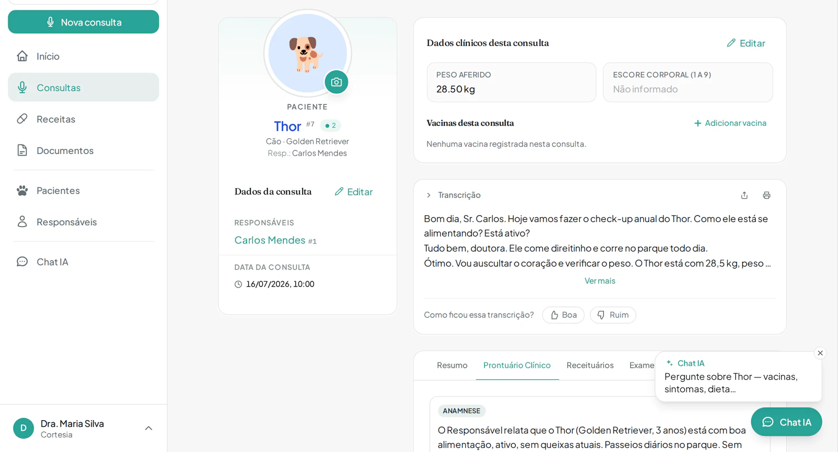Open patient Thor's profile link

(288, 126)
